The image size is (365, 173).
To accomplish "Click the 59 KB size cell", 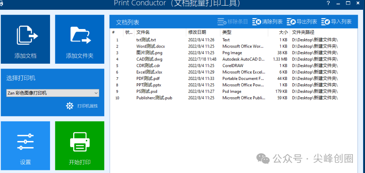I will 282,98.
